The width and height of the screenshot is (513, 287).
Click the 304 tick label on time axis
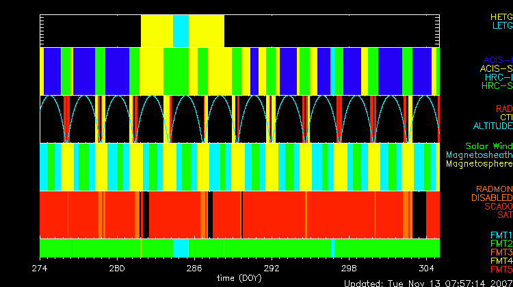click(427, 268)
